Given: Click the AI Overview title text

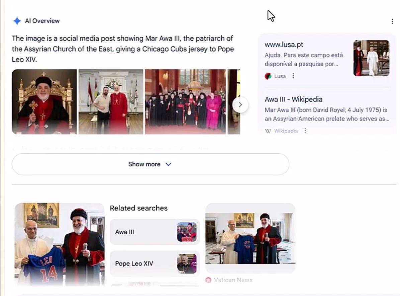Looking at the screenshot, I should [42, 21].
